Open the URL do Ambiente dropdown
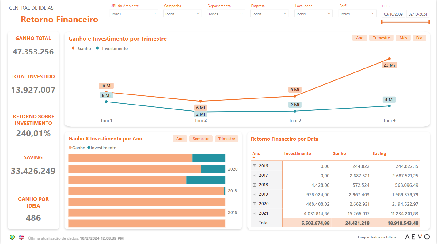437x244 pixels. (x=134, y=14)
